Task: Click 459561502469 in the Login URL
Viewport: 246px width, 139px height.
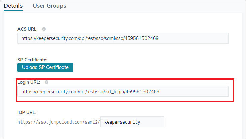Action: click(142, 92)
